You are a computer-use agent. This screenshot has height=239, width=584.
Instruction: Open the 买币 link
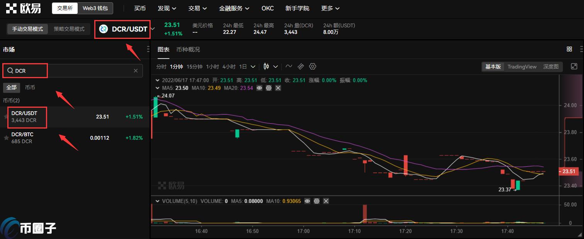tap(140, 8)
